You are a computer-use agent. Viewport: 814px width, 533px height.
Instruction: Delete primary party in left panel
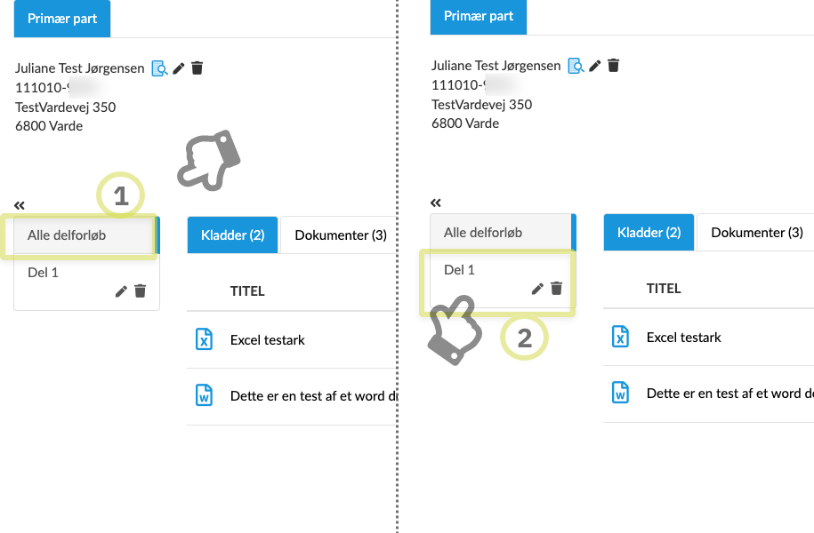click(x=197, y=68)
